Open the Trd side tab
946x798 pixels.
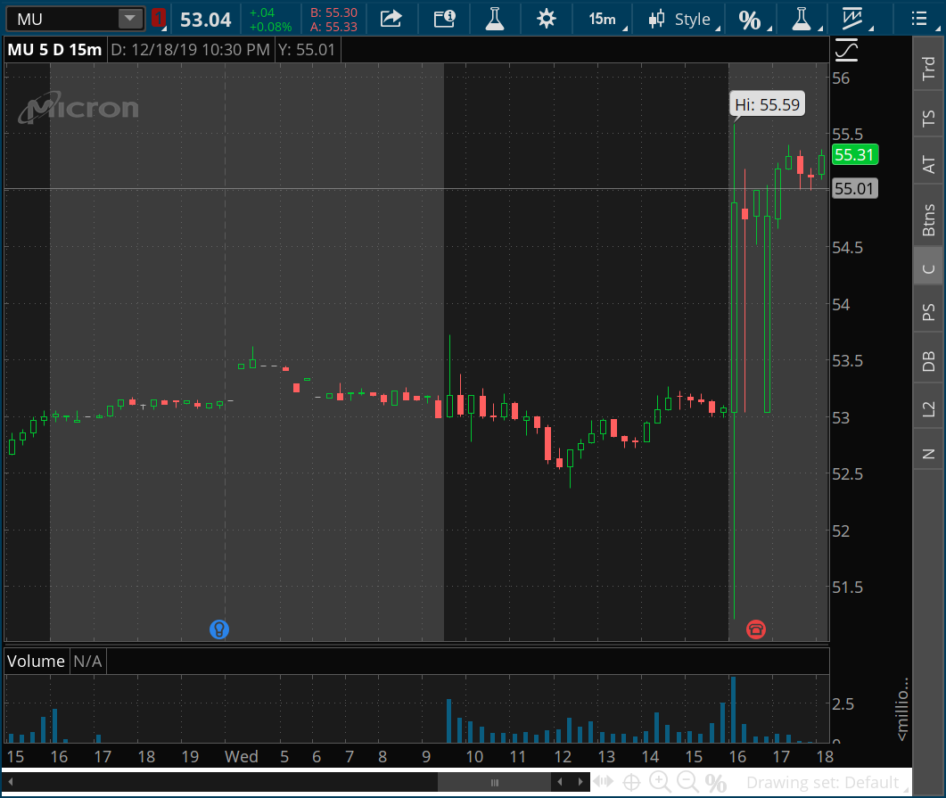click(928, 68)
